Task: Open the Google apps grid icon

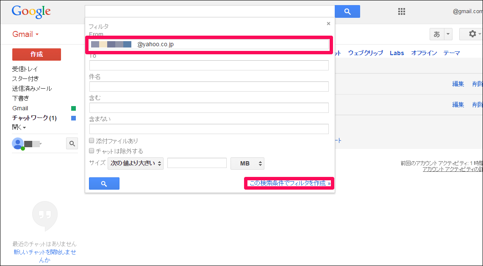Action: [x=402, y=11]
